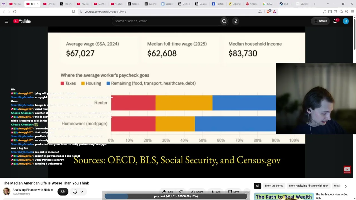This screenshot has height=200, width=356.
Task: Join the Analyzing Finance channel
Action: pos(63,191)
